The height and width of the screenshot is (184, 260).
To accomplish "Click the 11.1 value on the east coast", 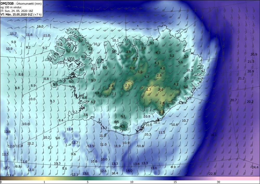I will pos(188,98).
